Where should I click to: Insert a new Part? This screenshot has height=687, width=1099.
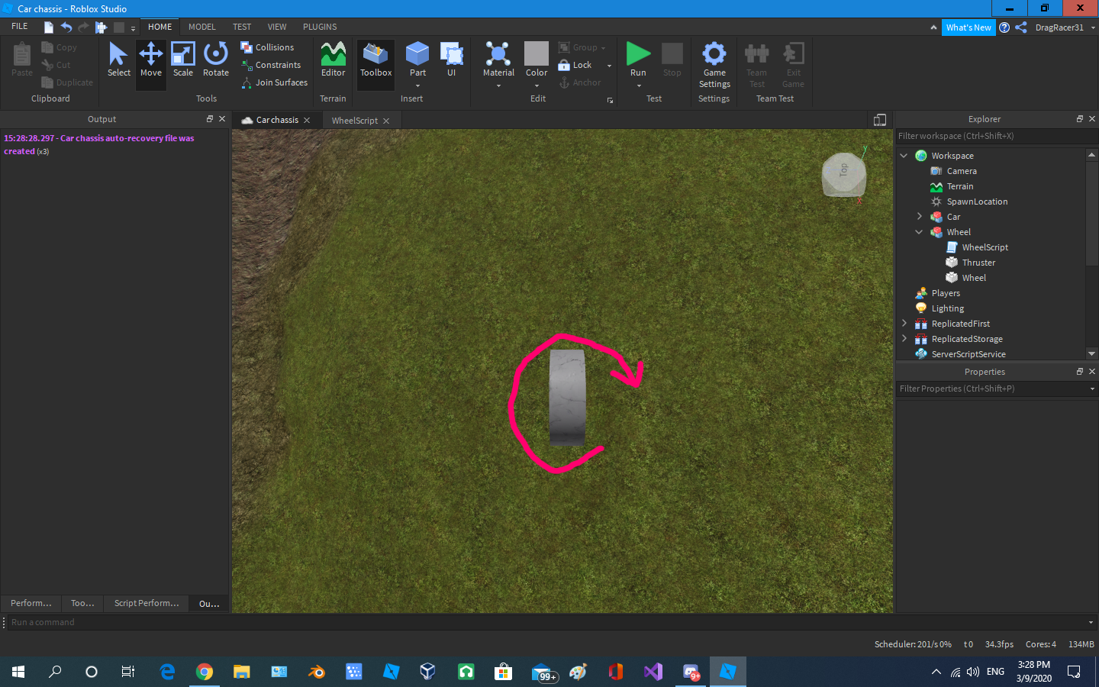(417, 57)
